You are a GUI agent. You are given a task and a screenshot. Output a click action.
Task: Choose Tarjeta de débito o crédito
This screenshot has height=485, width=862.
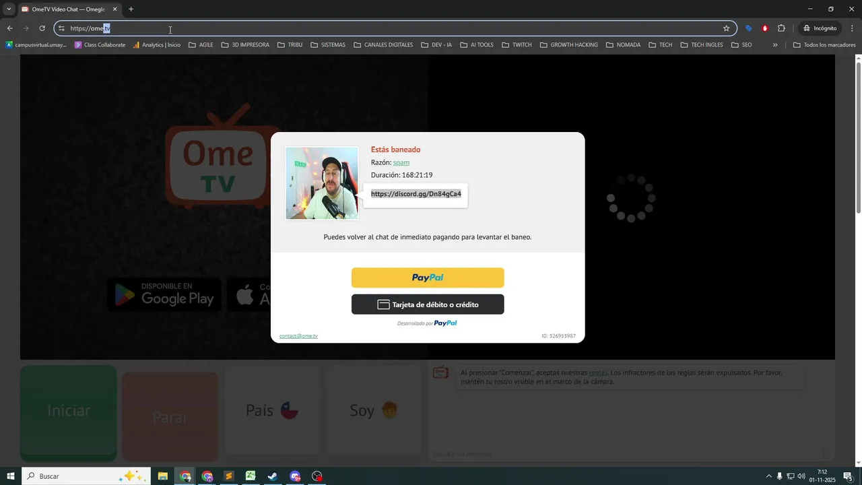(x=428, y=304)
